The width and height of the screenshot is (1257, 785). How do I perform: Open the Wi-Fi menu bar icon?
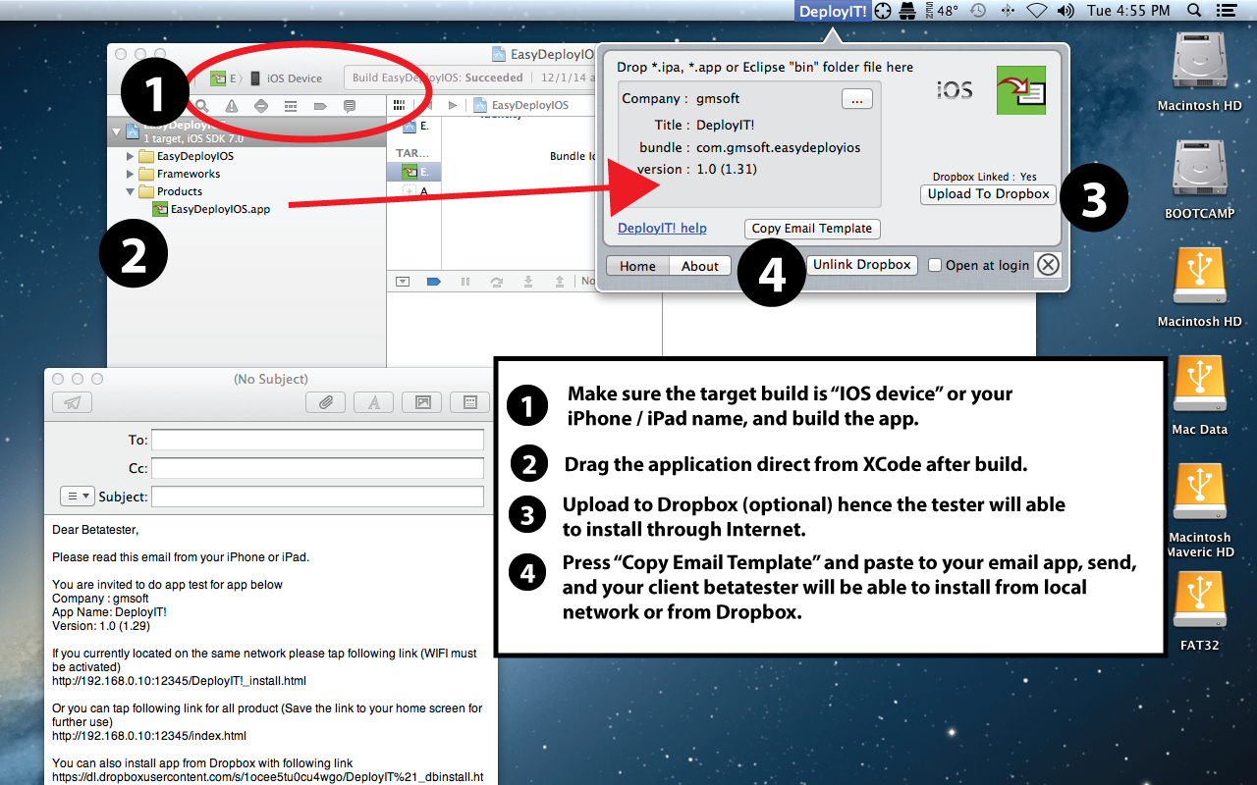[1036, 11]
